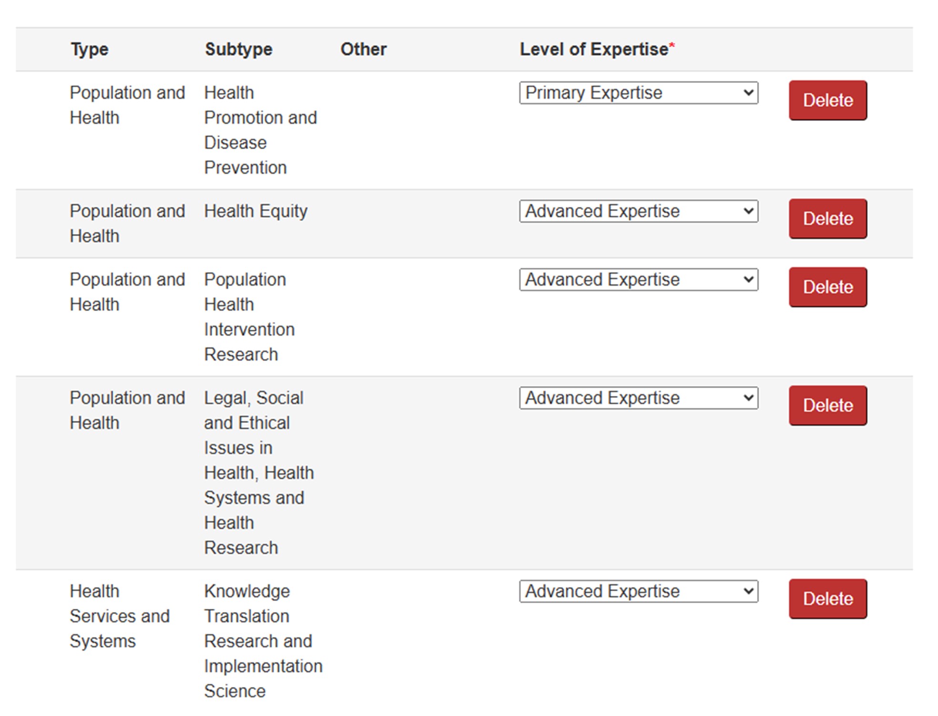Click Knowledge Translation Research subtype cell

pos(262,641)
